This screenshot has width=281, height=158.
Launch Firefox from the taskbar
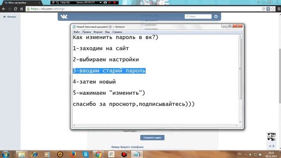[x=73, y=154]
